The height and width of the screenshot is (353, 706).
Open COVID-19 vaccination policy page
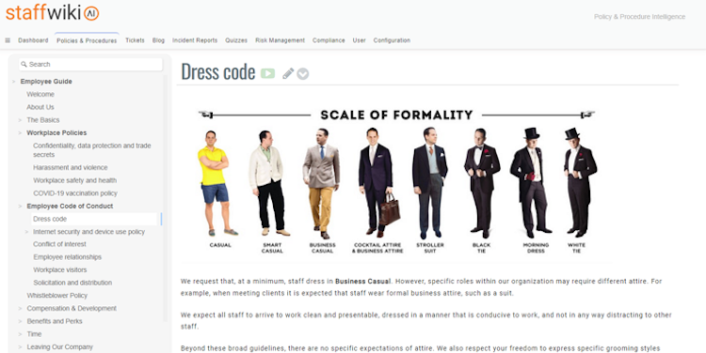pos(75,193)
